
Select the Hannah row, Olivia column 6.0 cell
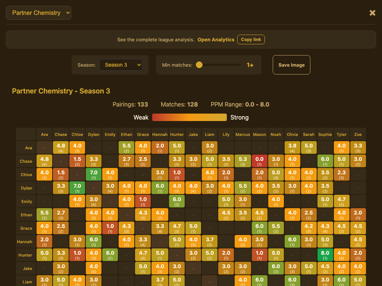point(292,241)
